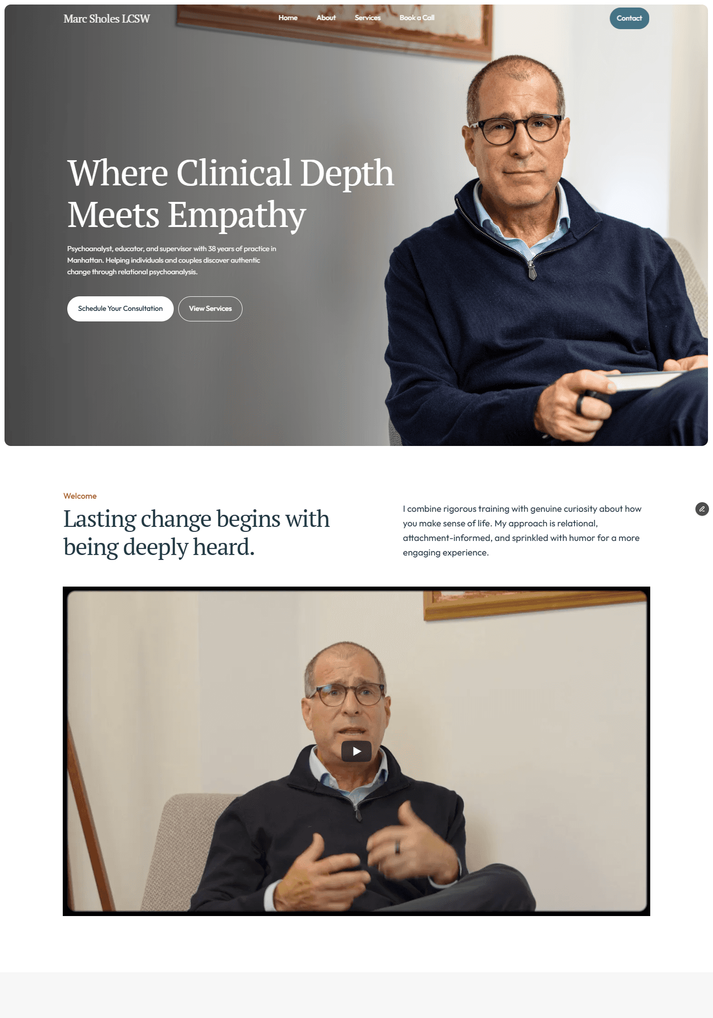Screen dimensions: 713x1018
Task: Click the framed picture in video
Action: click(535, 604)
